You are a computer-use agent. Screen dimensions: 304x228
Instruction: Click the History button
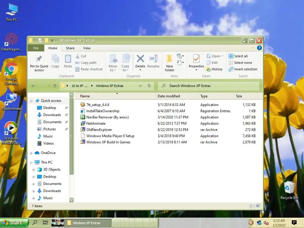(x=214, y=69)
